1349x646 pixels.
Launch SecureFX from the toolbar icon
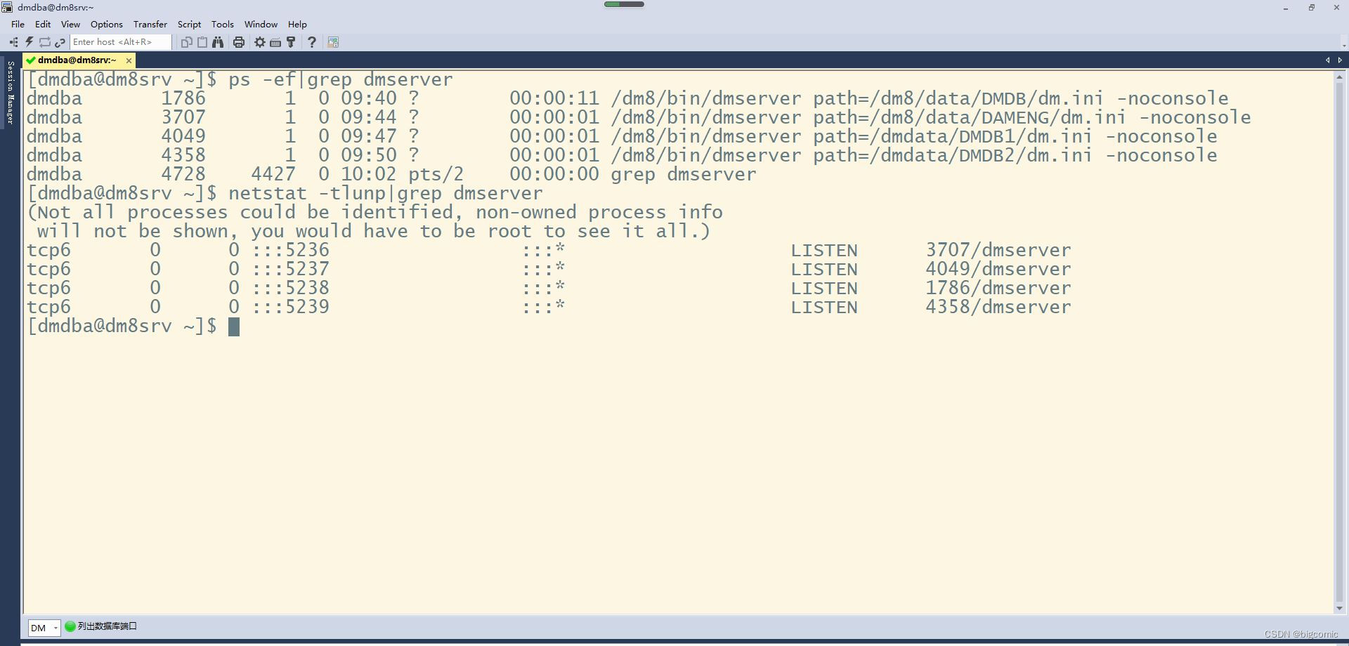click(x=333, y=42)
